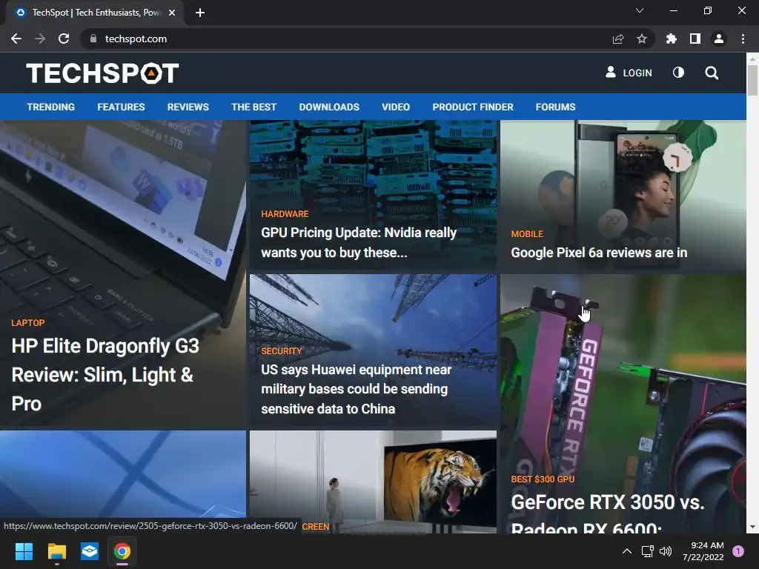Click the volume speaker tray icon
Screen dimensions: 759x569
[666, 551]
